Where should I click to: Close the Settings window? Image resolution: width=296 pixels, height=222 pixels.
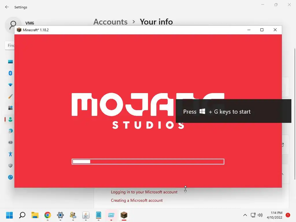pyautogui.click(x=289, y=5)
